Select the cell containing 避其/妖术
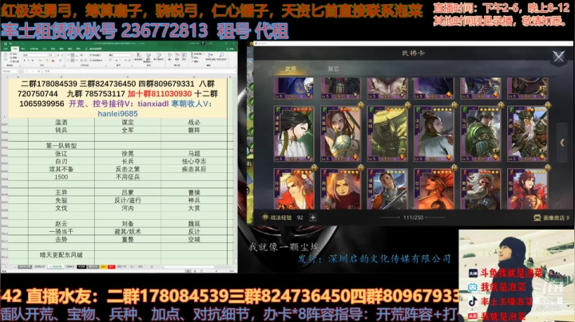Screen dimensions: 575x322 (128, 231)
